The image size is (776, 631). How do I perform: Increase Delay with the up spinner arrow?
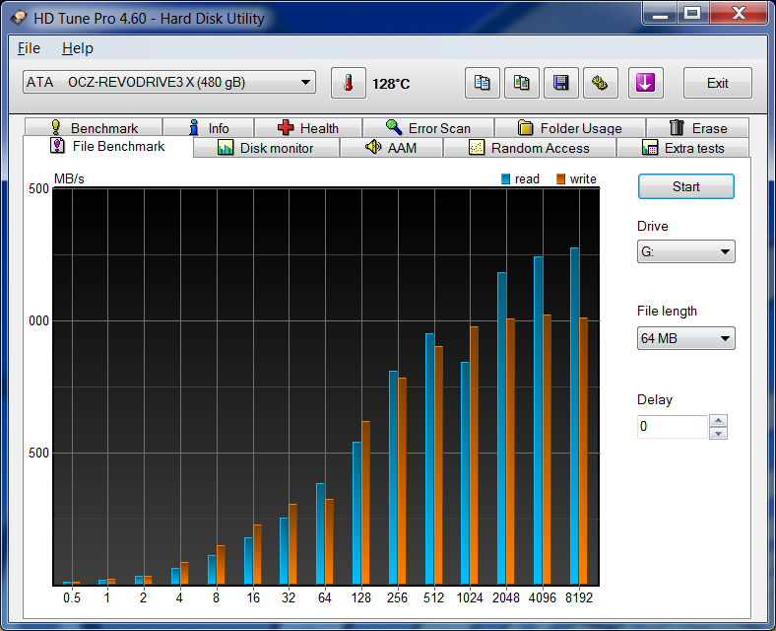pos(719,421)
